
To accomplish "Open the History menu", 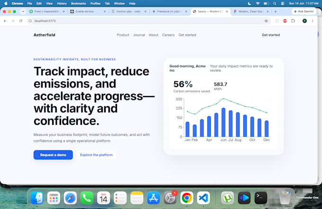I will [x=62, y=3].
